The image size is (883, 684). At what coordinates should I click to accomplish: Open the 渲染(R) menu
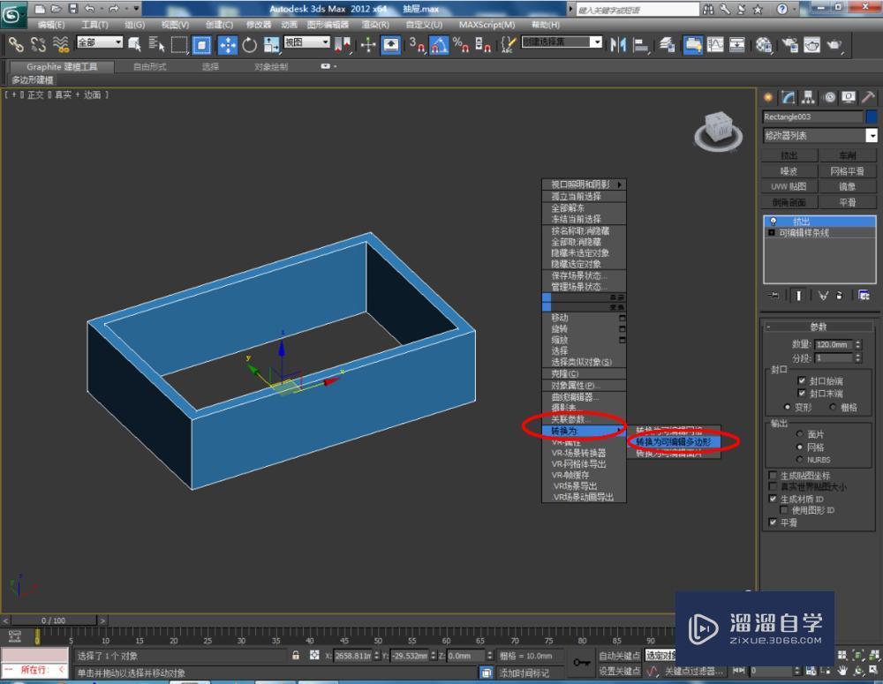374,23
